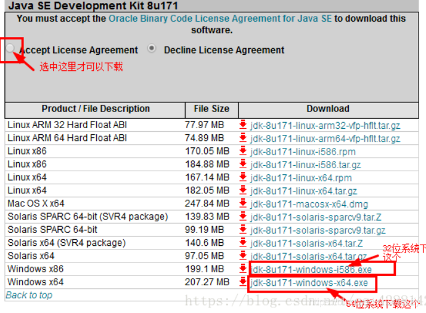Screen dimensions: 426x313
Task: Click the 199.1 MB file size cell
Action: (x=204, y=269)
